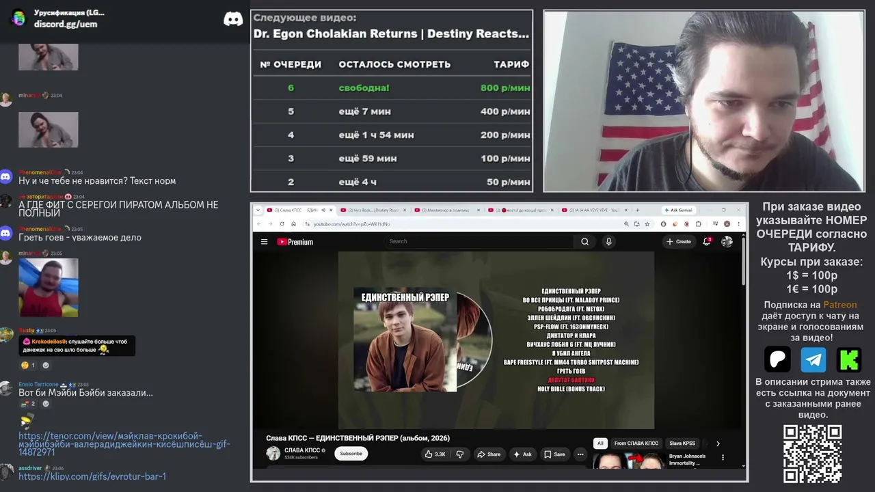The width and height of the screenshot is (875, 492).
Task: Like the video with the thumbs-up button
Action: point(435,454)
